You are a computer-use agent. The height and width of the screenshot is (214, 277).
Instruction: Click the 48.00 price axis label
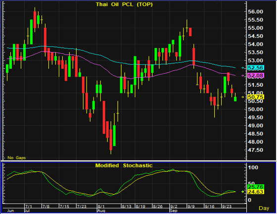click(x=255, y=142)
